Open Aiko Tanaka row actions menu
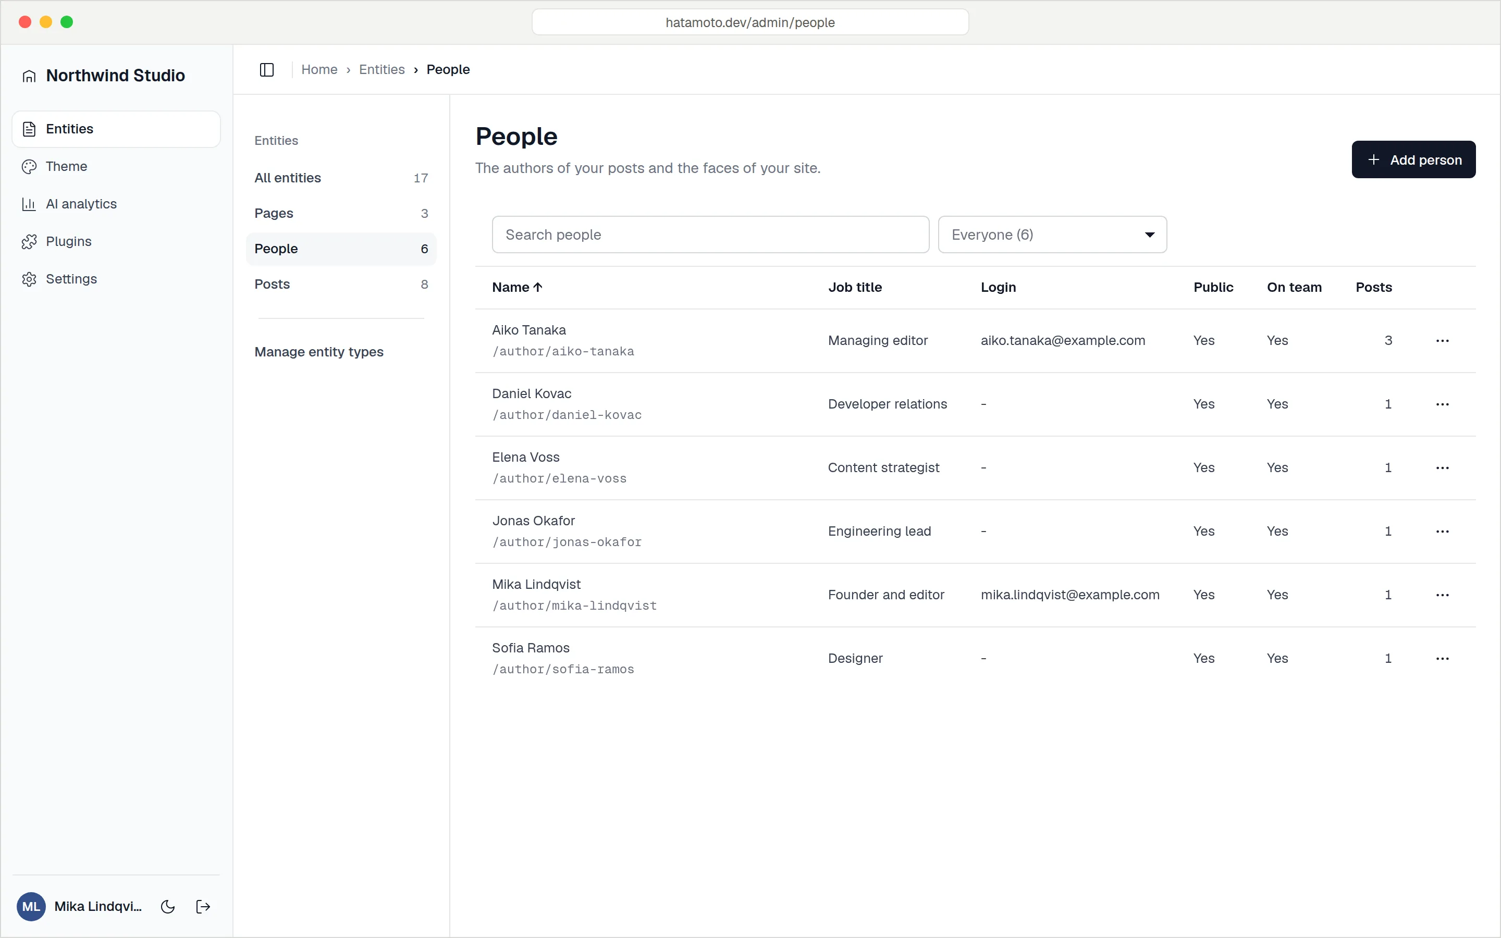This screenshot has height=938, width=1501. 1442,341
